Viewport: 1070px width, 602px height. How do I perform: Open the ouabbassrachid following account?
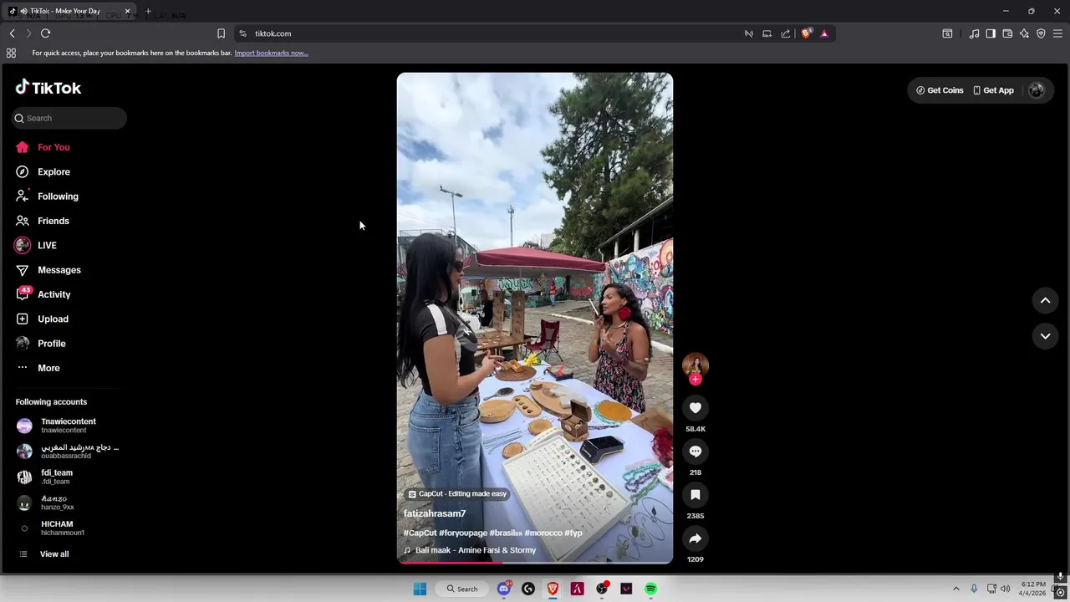[67, 451]
